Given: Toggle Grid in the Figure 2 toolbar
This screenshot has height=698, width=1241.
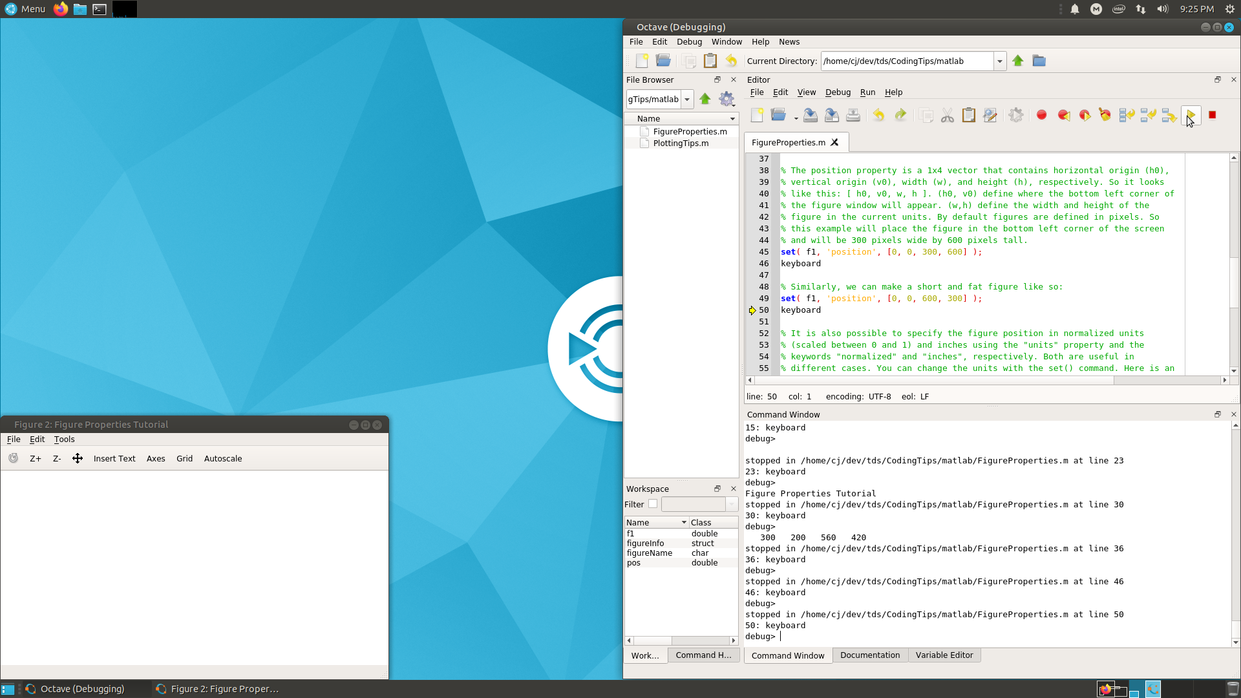Looking at the screenshot, I should point(184,458).
